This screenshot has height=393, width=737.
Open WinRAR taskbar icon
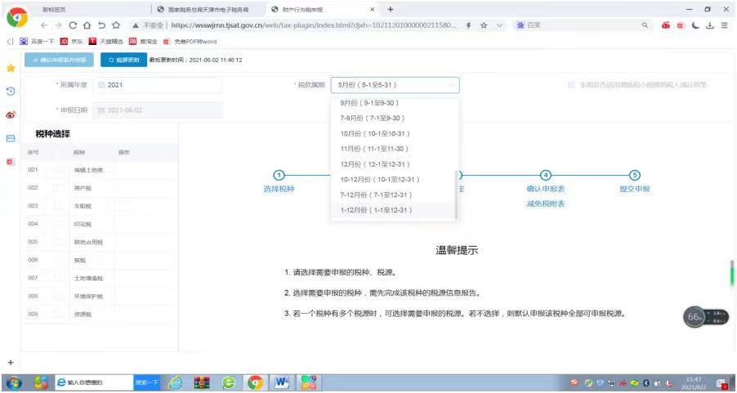point(202,383)
